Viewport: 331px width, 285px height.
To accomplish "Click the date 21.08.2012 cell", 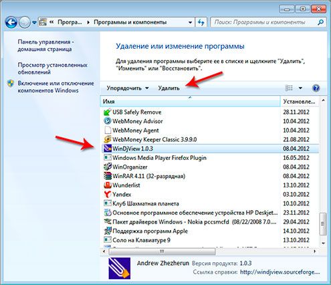I will pyautogui.click(x=296, y=139).
